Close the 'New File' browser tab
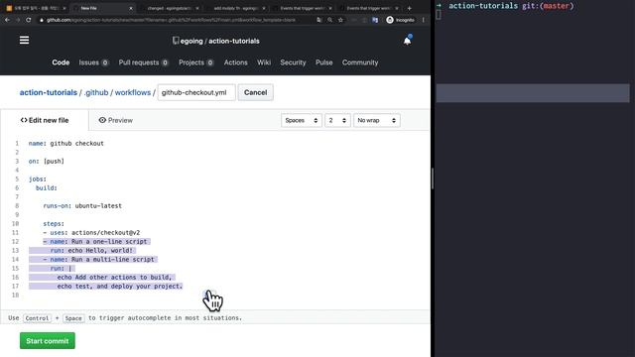Viewport: 635px width, 357px height. 130,8
